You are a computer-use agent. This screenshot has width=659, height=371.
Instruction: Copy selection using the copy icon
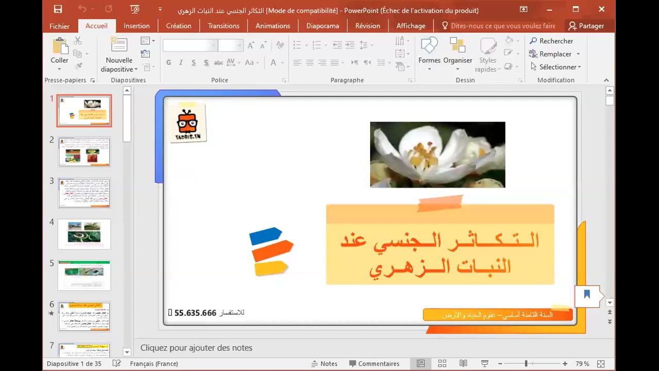pyautogui.click(x=78, y=54)
